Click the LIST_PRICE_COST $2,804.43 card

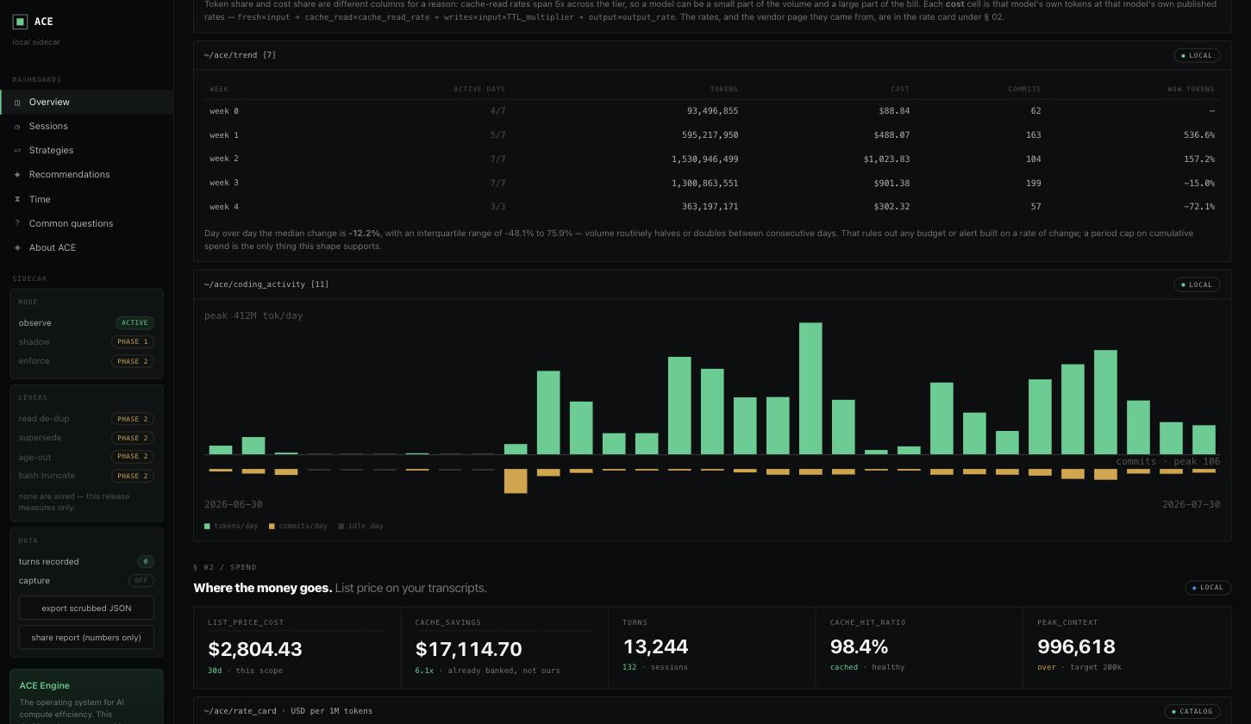tap(297, 647)
